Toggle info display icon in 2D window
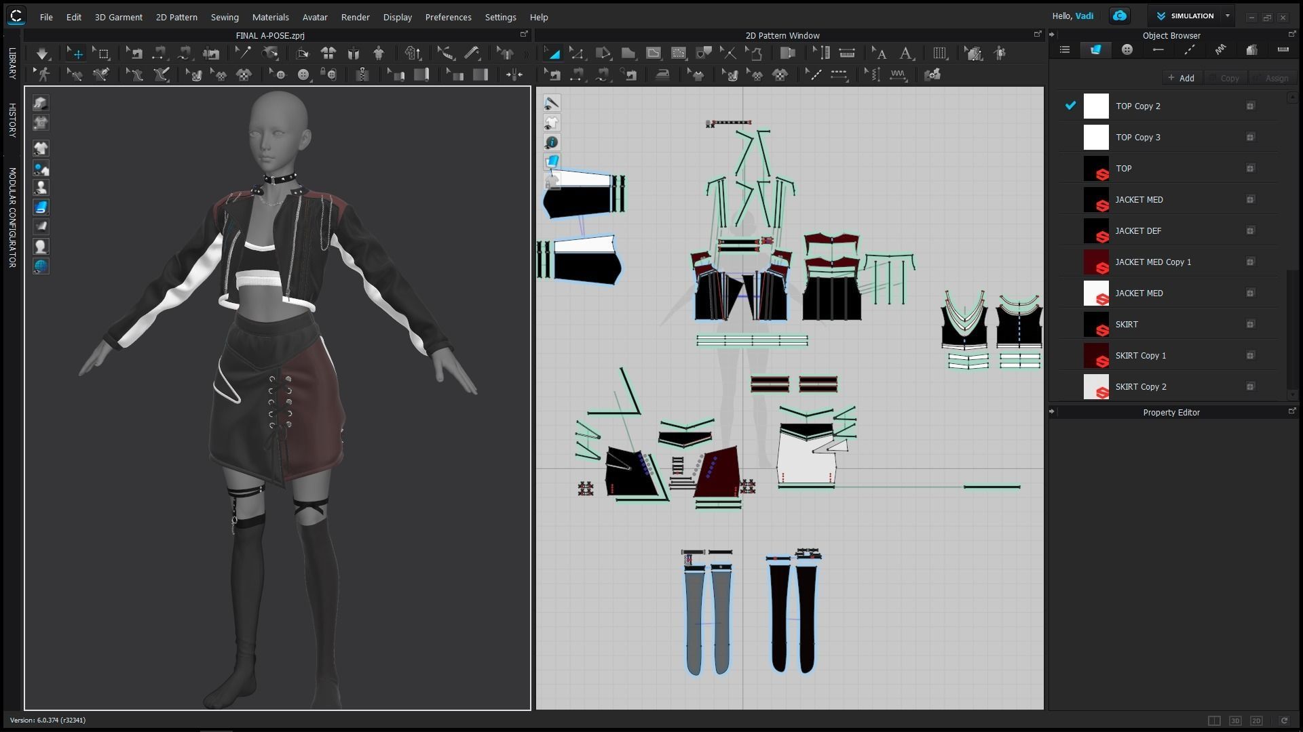1303x732 pixels. [552, 142]
